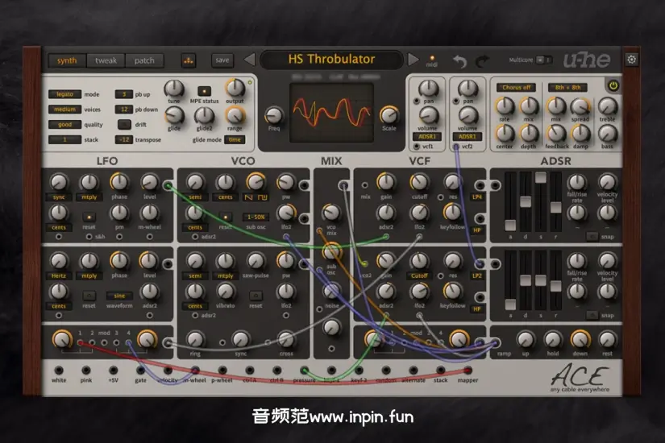This screenshot has height=443, width=665.
Task: Open the LP4 filter type selector
Action: coord(477,197)
